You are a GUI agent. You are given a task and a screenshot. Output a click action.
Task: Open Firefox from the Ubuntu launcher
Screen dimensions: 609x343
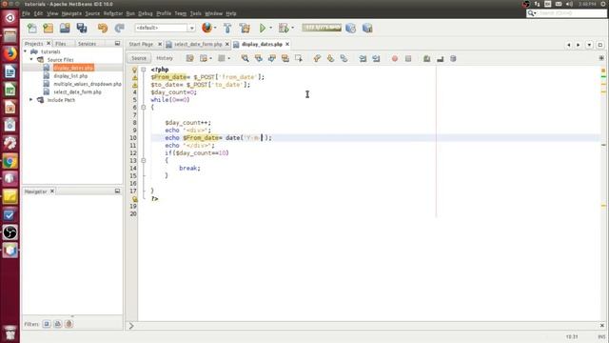[10, 53]
